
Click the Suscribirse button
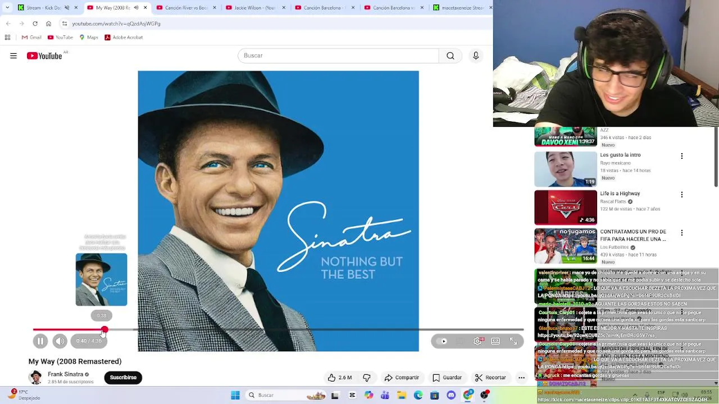coord(123,378)
